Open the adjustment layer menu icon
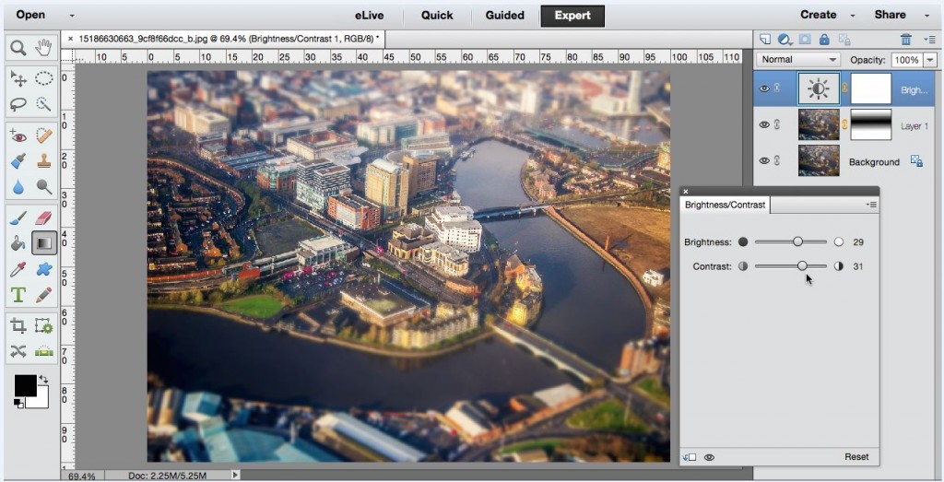Screen dimensions: 944x482 coord(785,40)
